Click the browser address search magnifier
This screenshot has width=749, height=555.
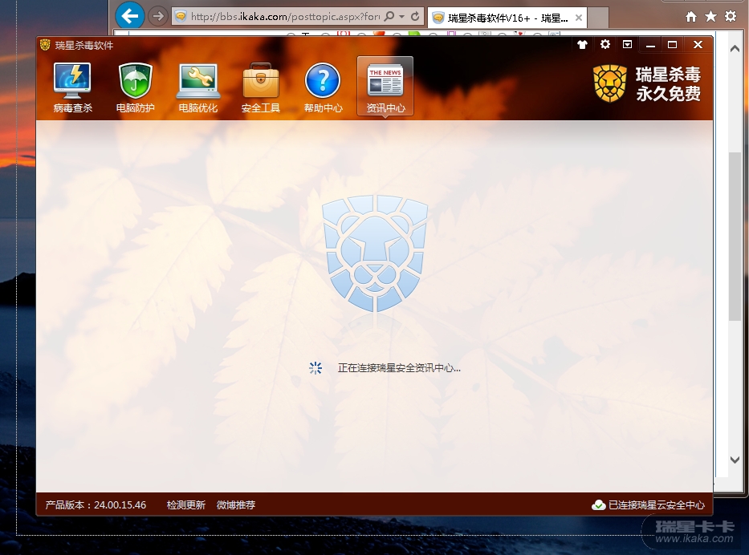389,16
